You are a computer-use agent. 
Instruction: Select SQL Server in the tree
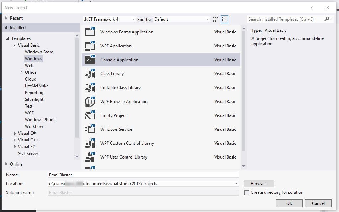(28, 153)
